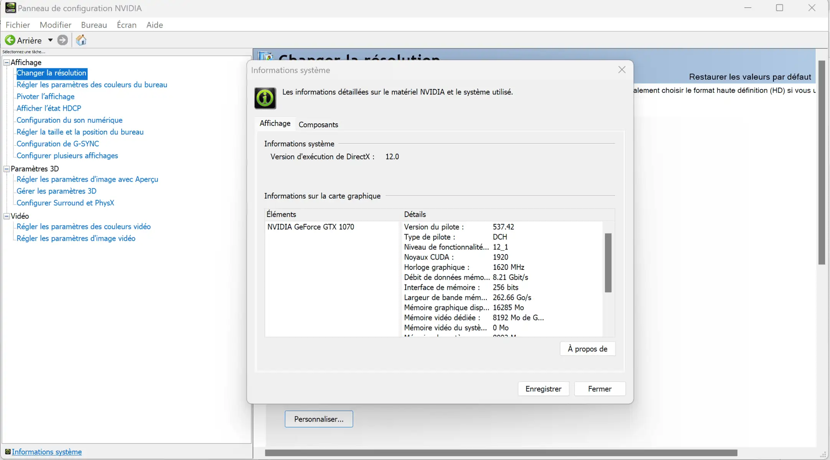
Task: Open the Informations système link at bottom
Action: (x=47, y=452)
